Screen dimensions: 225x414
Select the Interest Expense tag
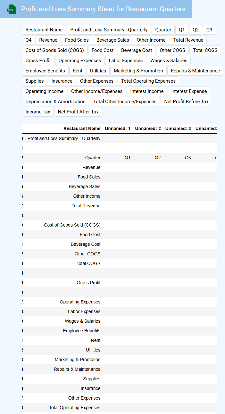[x=189, y=91]
